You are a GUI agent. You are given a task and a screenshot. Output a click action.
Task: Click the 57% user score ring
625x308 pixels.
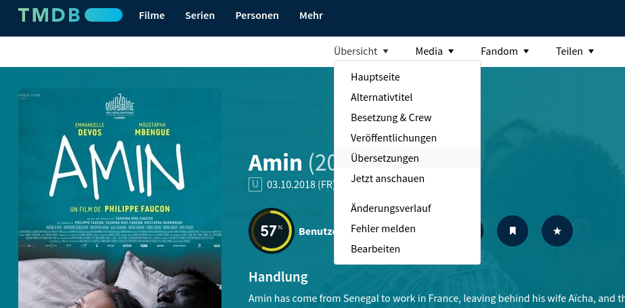coord(272,231)
